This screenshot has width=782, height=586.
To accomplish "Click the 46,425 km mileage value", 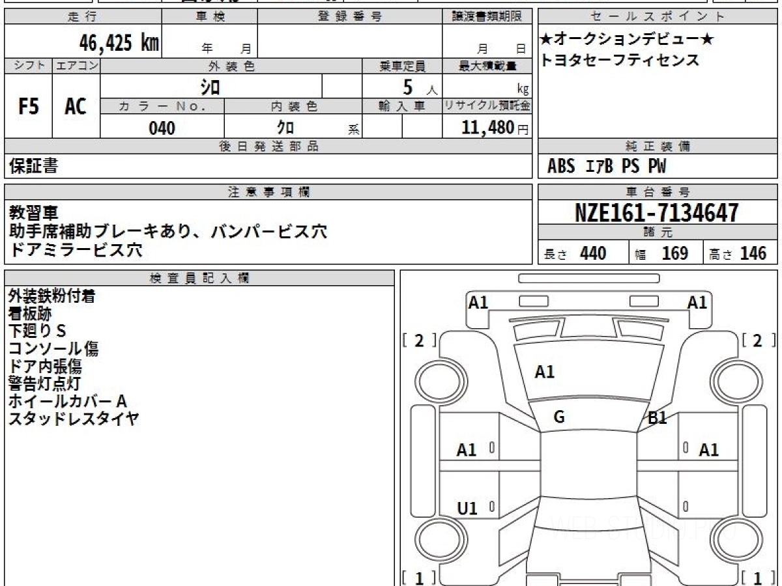I will pos(119,43).
